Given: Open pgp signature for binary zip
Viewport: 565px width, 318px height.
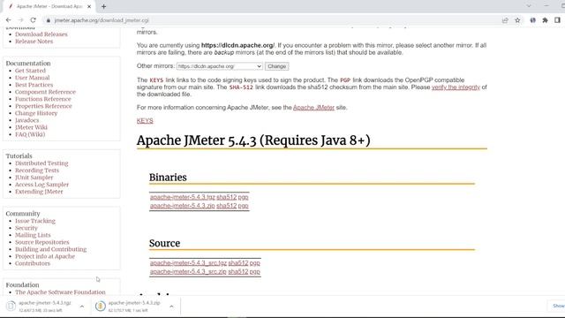Looking at the screenshot, I should click(x=244, y=206).
